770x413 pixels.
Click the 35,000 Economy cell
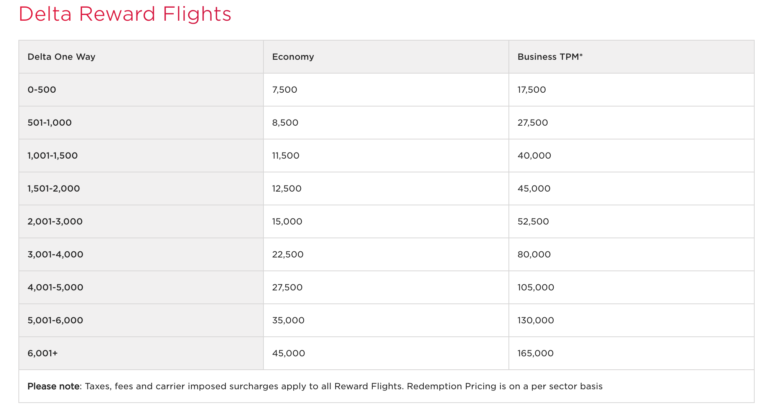click(x=288, y=320)
